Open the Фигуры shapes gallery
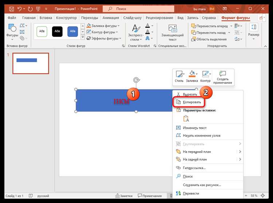 coord(12,32)
